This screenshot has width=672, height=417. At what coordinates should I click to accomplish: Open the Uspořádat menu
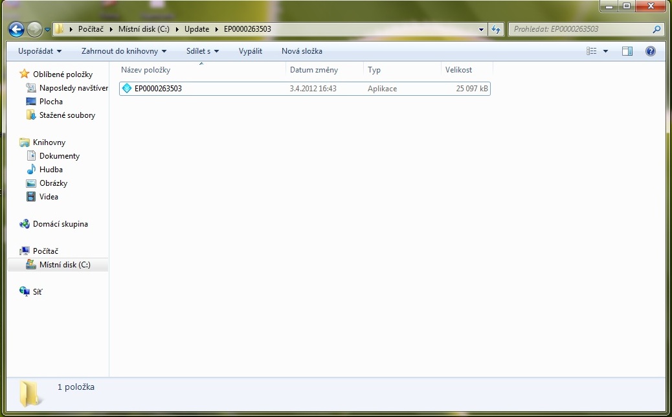click(40, 51)
